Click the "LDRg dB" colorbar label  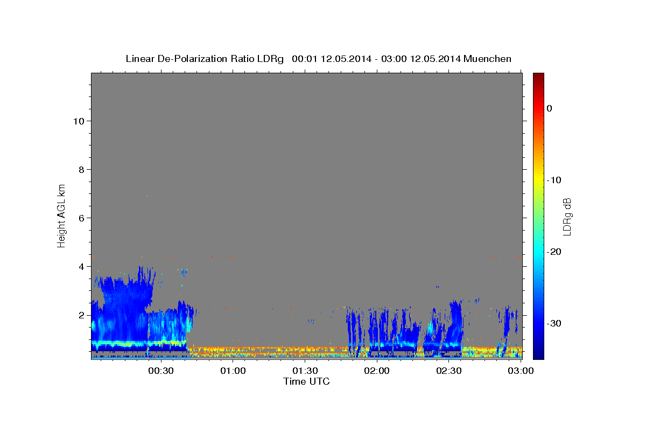click(x=567, y=217)
